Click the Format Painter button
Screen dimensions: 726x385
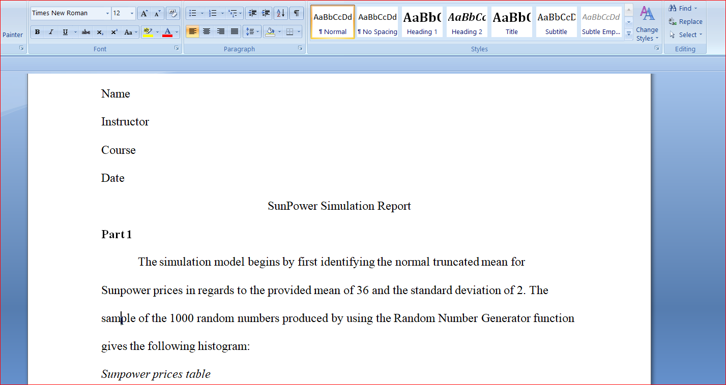13,35
